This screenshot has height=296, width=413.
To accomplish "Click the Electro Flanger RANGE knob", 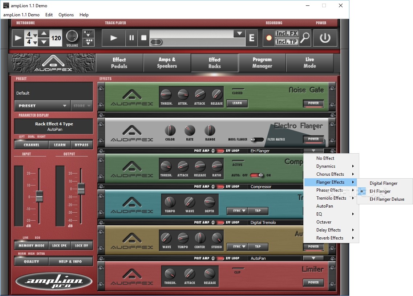I will click(210, 130).
